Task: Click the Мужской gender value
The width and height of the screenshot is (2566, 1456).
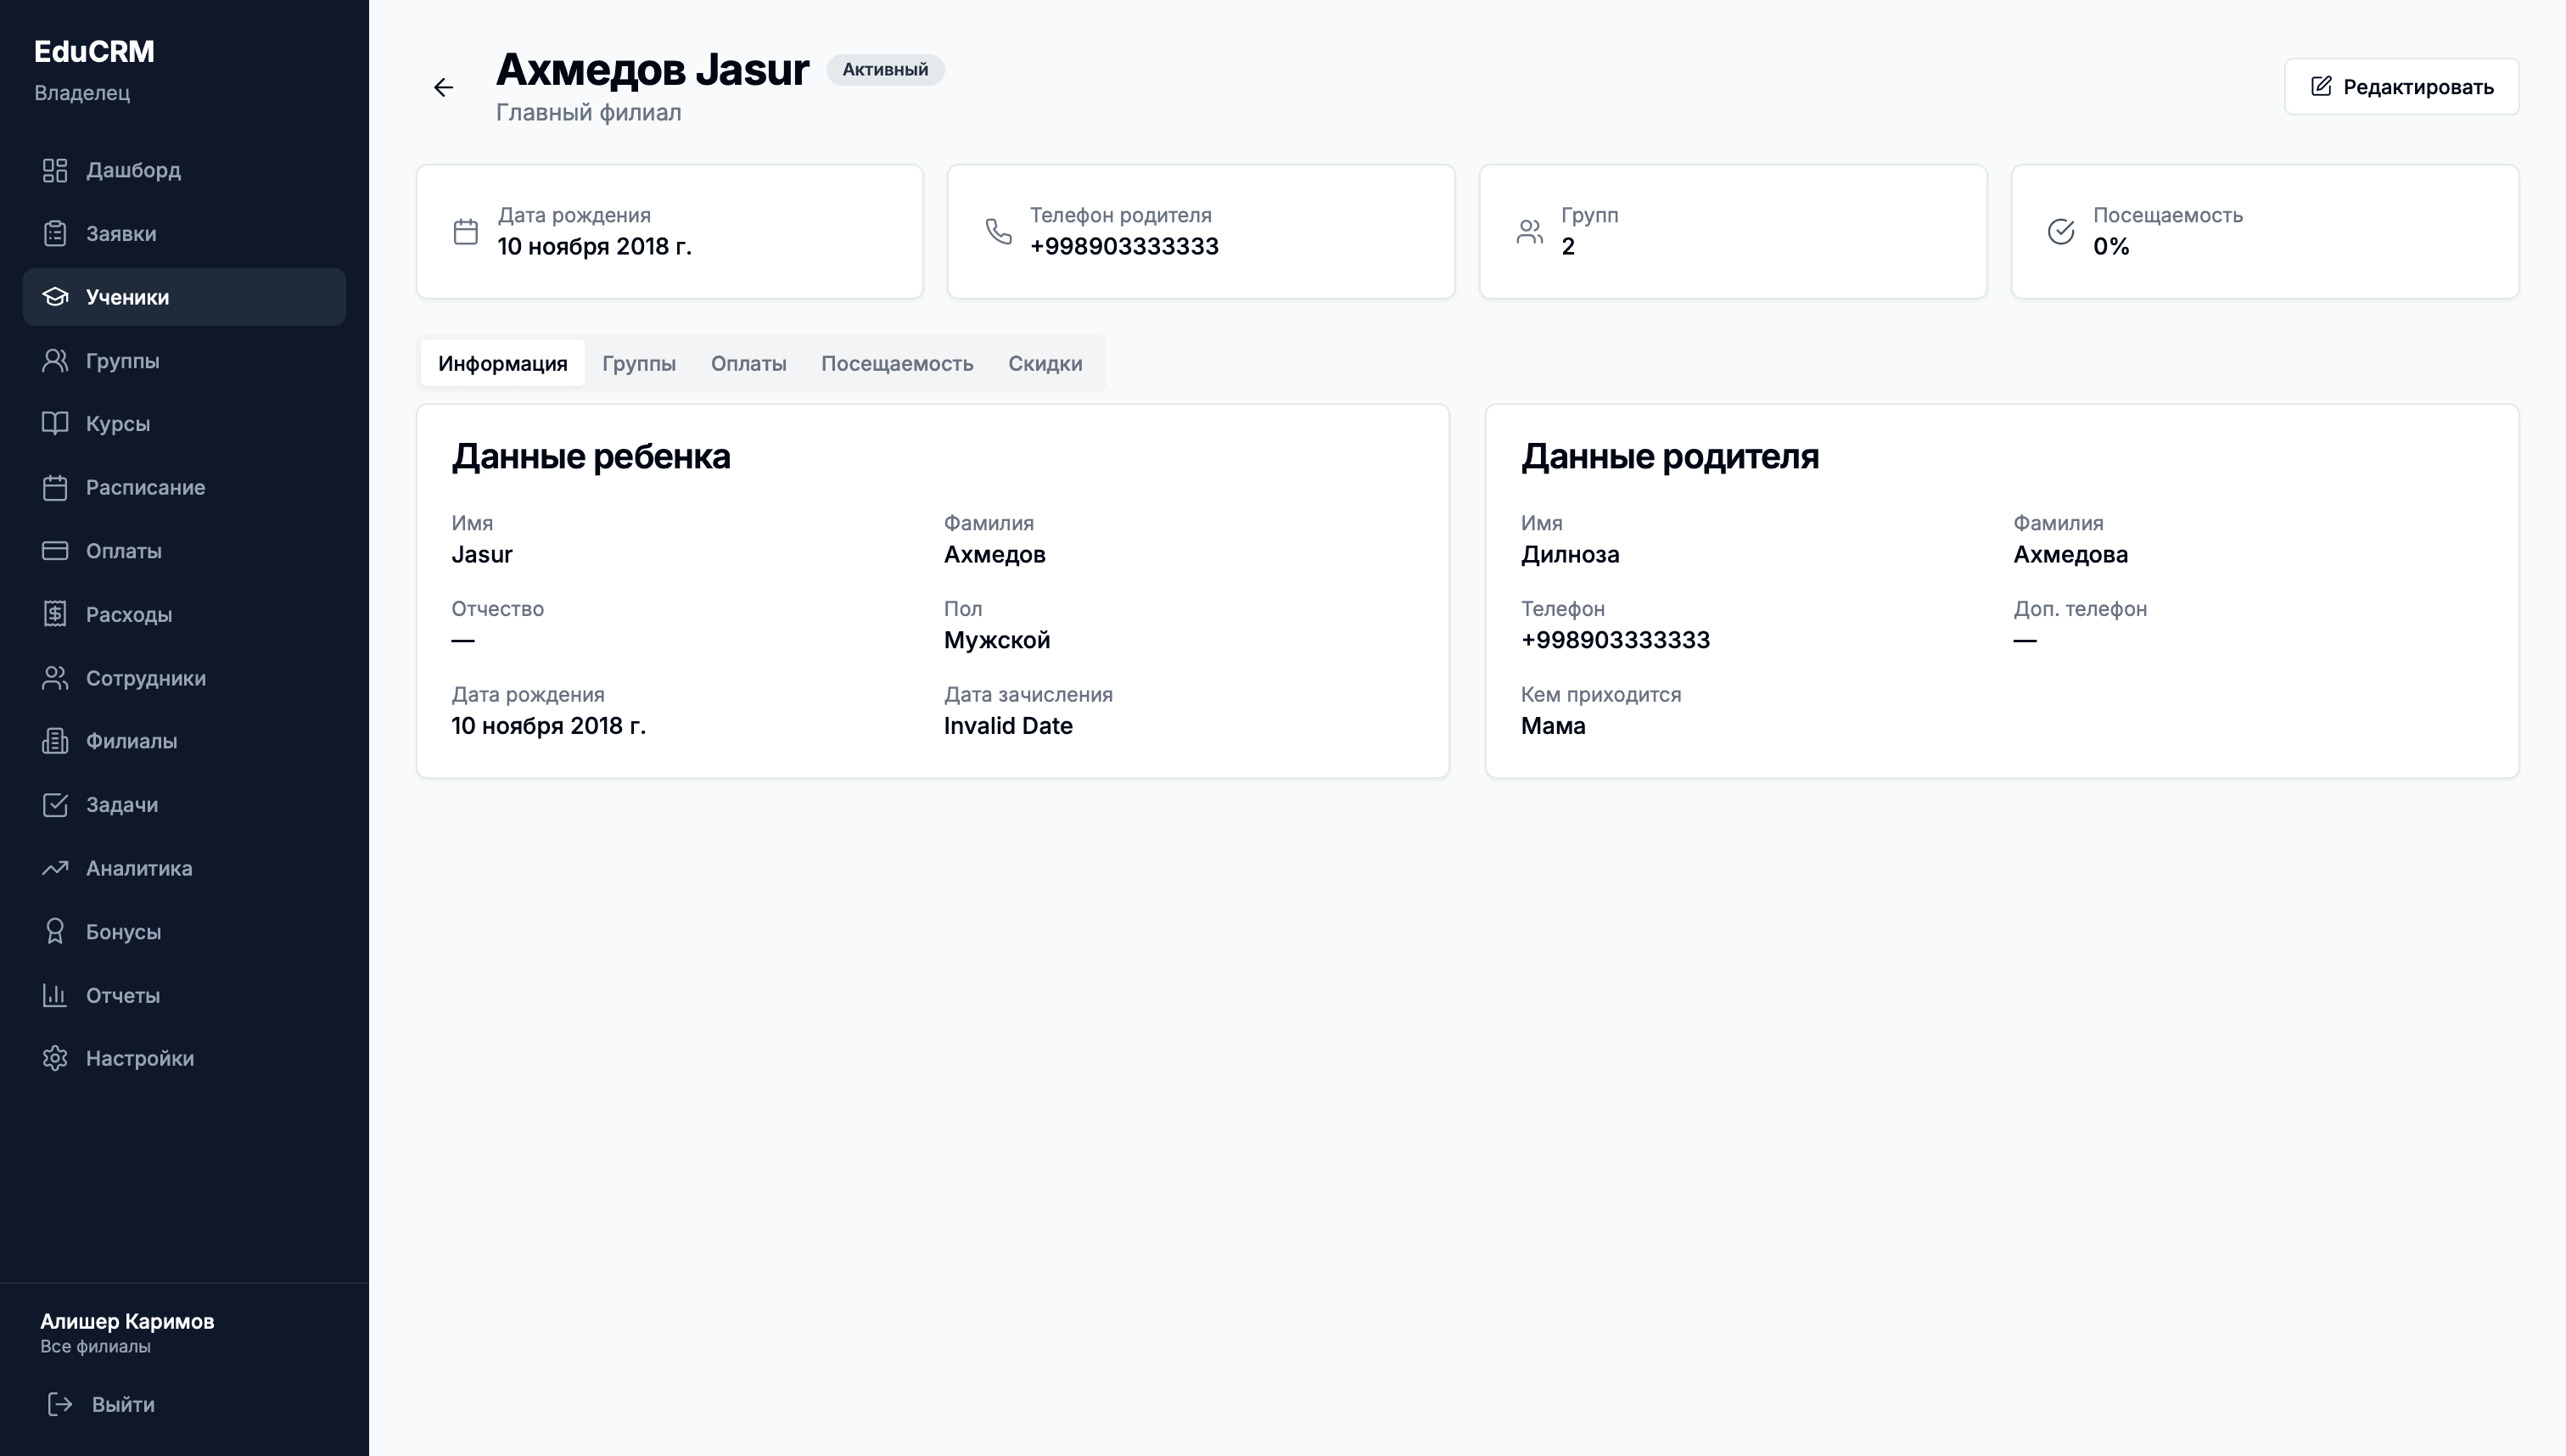Action: [997, 640]
